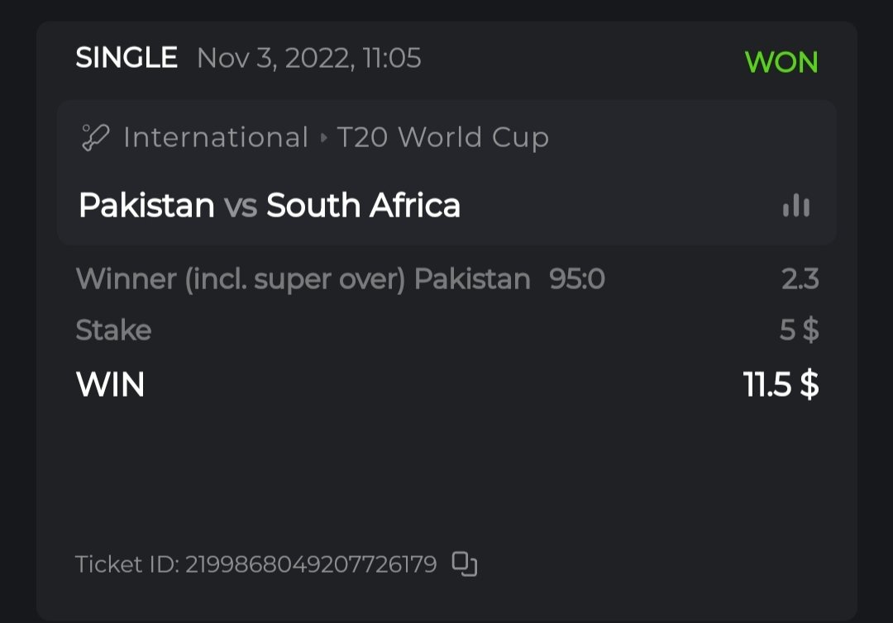Open the T20 World Cup tournament
893x623 pixels.
pyautogui.click(x=442, y=137)
